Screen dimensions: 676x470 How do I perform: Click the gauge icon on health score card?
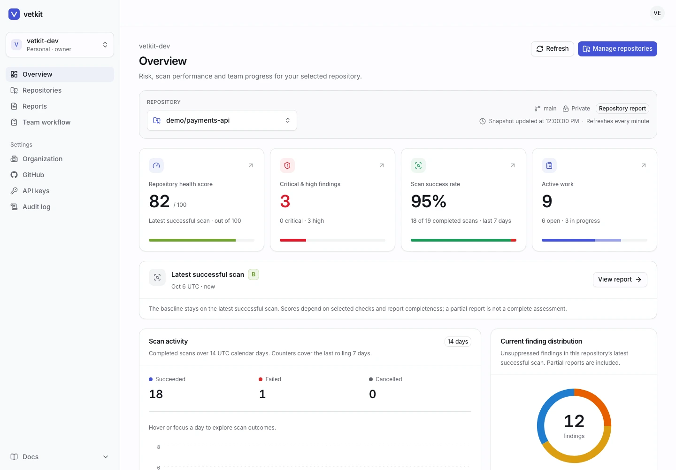[156, 165]
